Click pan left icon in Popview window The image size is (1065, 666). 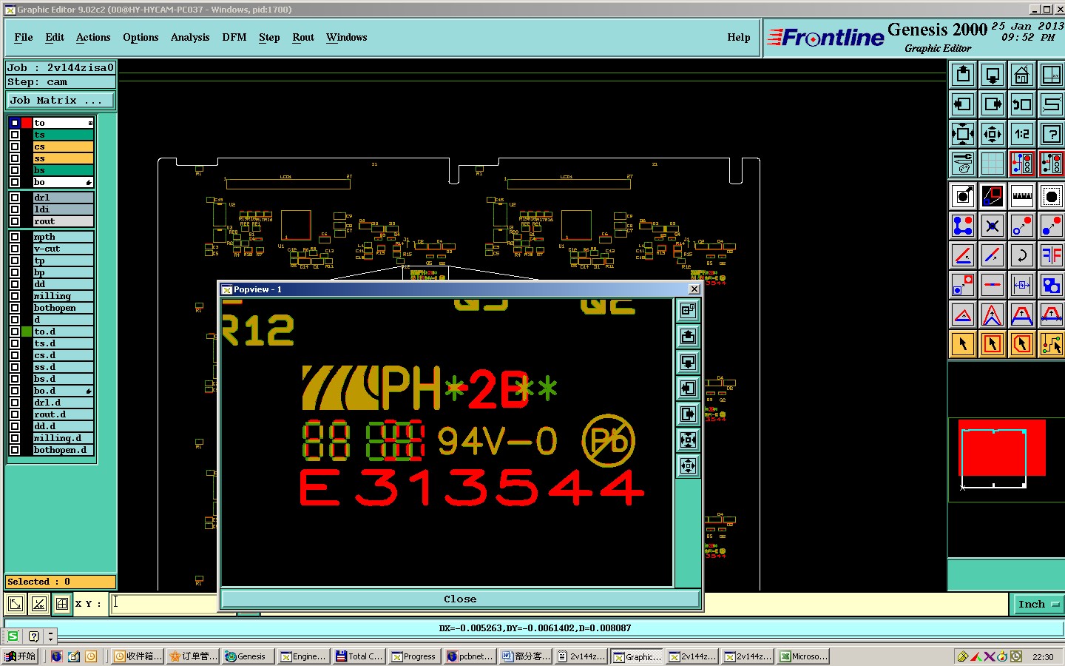(x=689, y=388)
